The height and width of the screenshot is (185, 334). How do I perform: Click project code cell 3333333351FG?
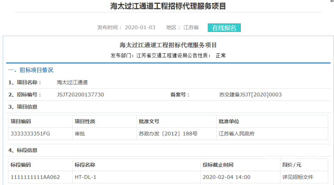[30, 134]
